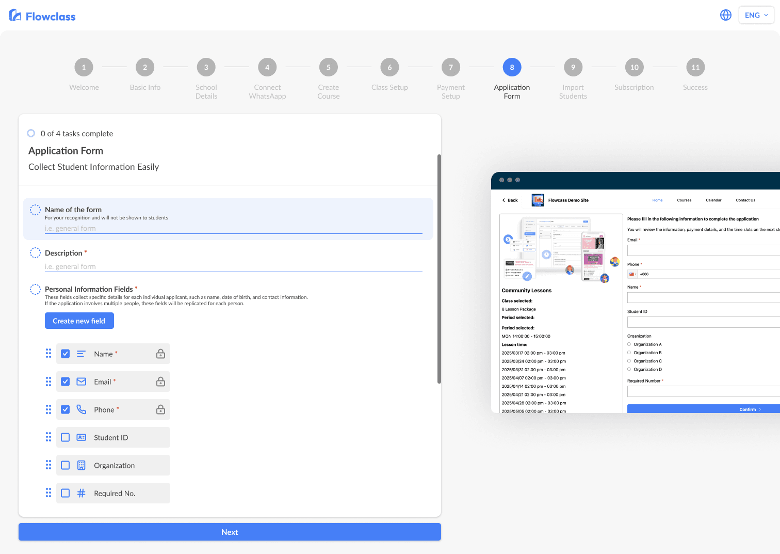Click the Description input field
780x554 pixels.
click(233, 266)
